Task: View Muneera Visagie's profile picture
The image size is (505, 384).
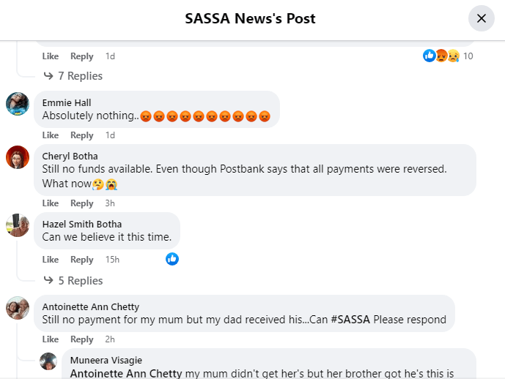Action: [x=48, y=361]
